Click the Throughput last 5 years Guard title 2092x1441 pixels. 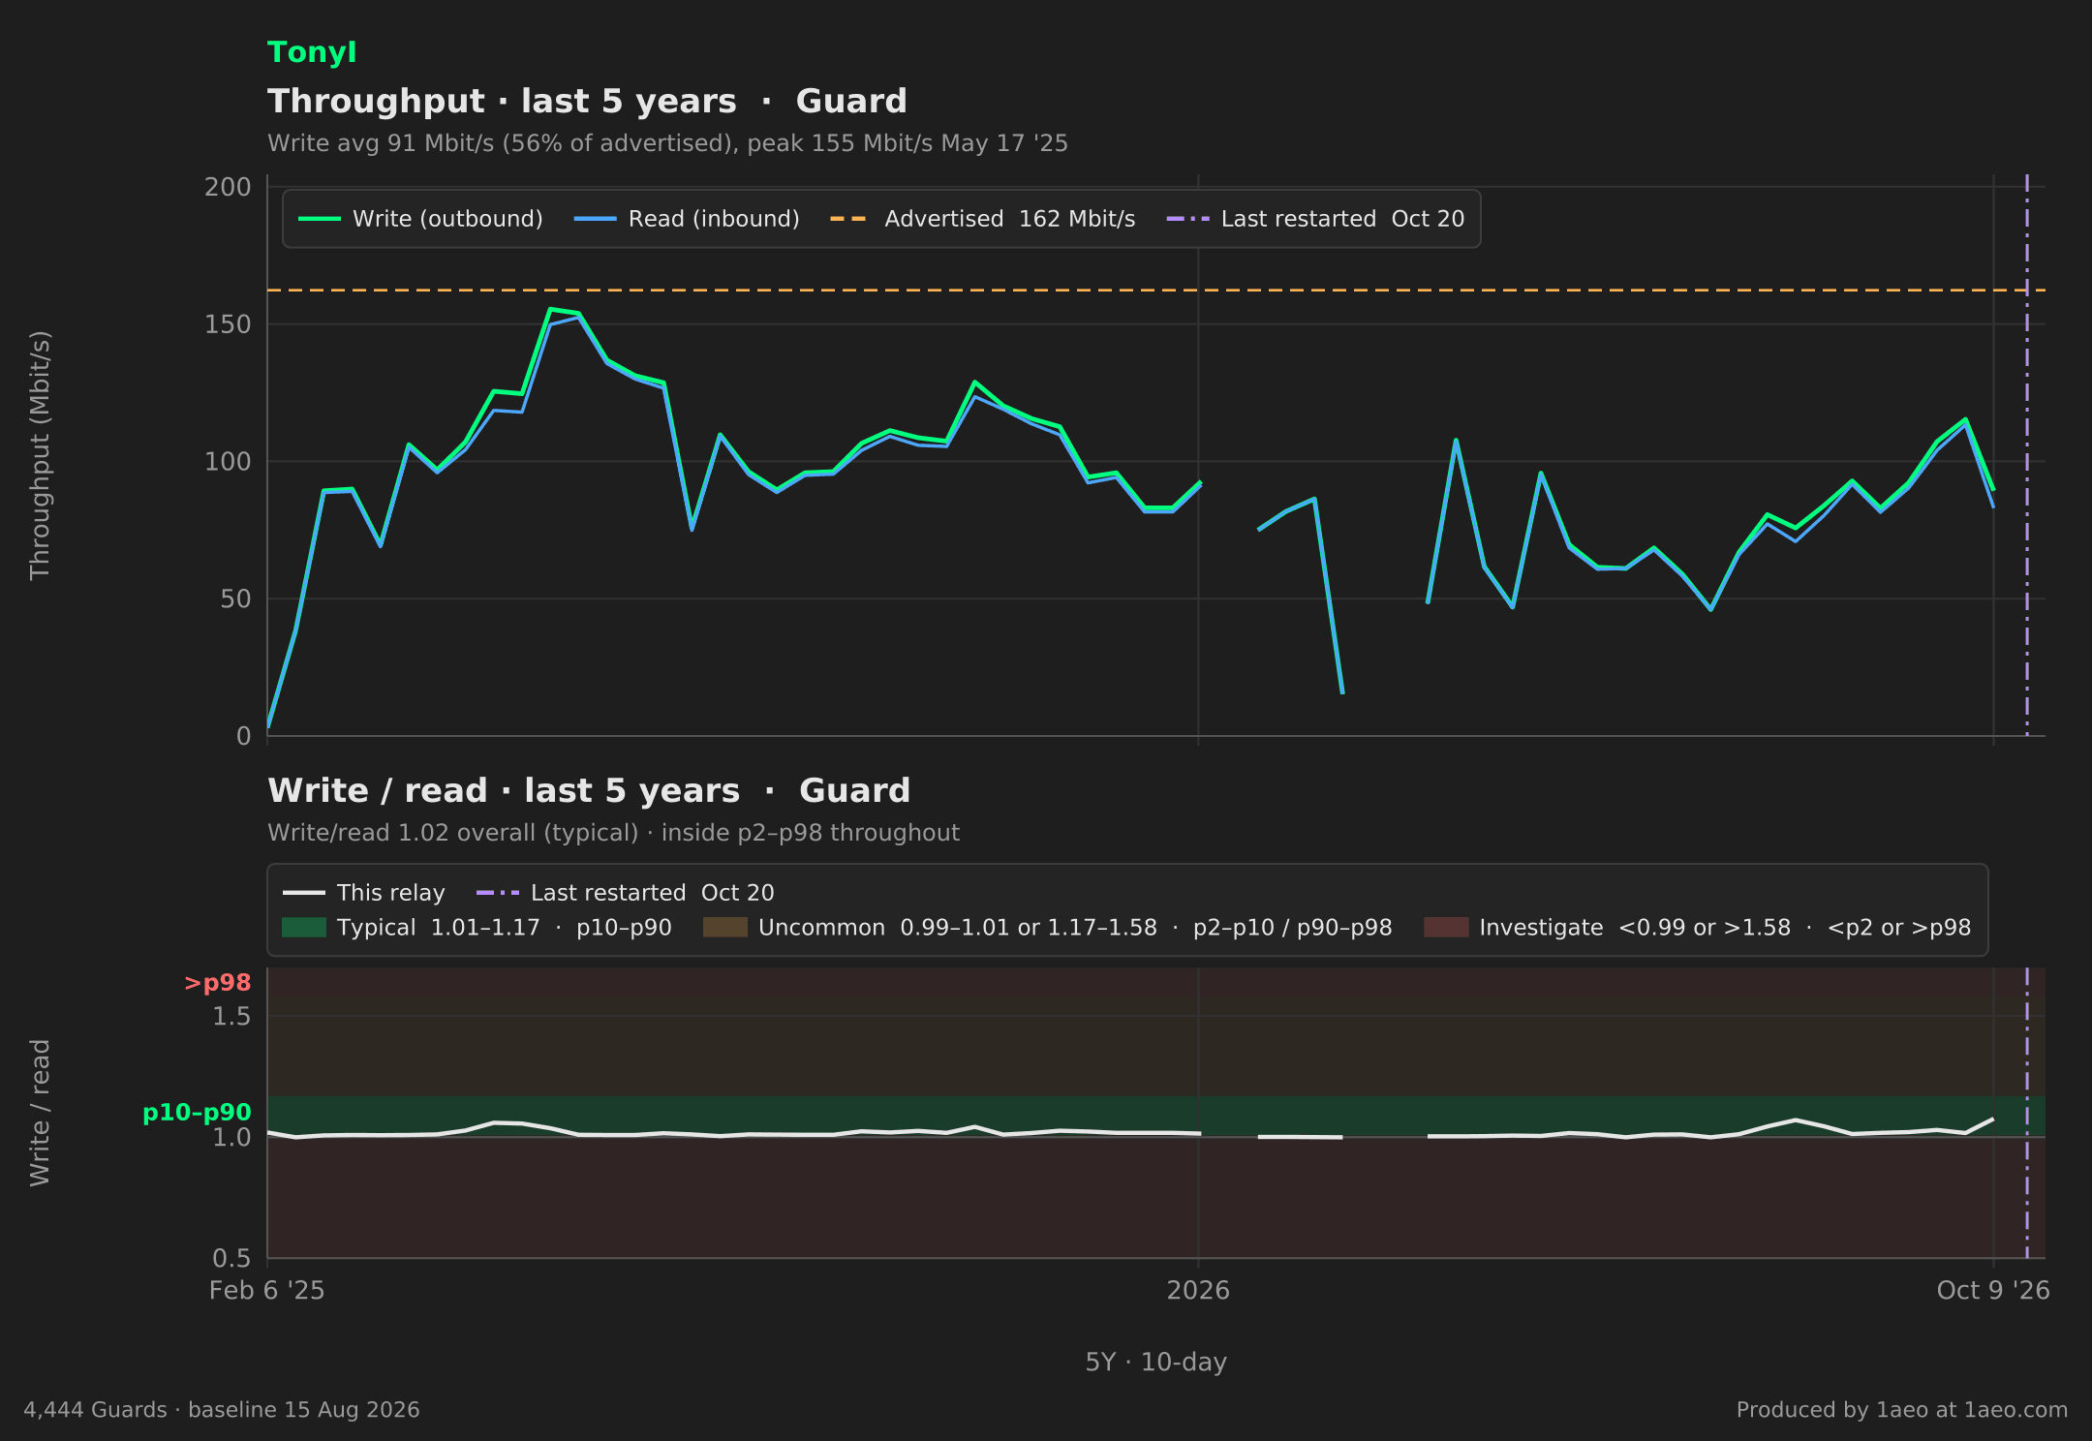tap(587, 101)
